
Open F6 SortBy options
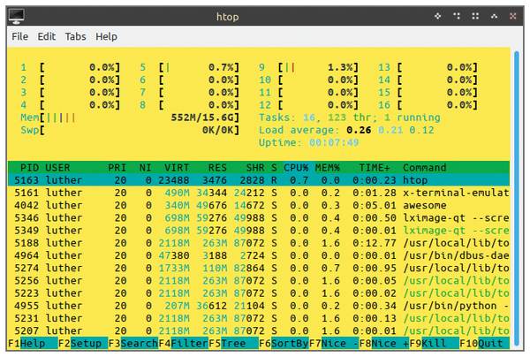pyautogui.click(x=284, y=343)
